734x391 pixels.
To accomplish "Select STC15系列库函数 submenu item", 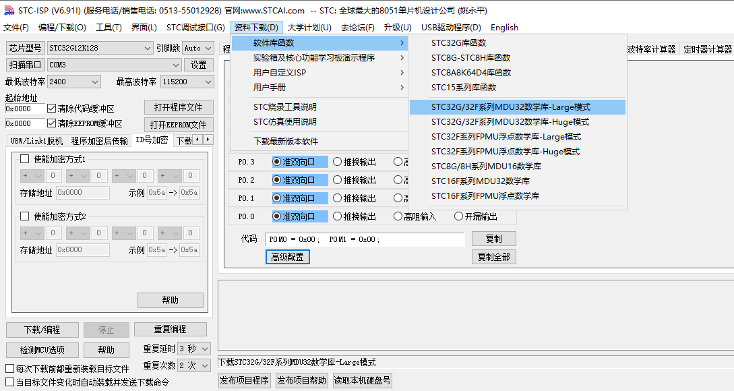I will coord(517,88).
